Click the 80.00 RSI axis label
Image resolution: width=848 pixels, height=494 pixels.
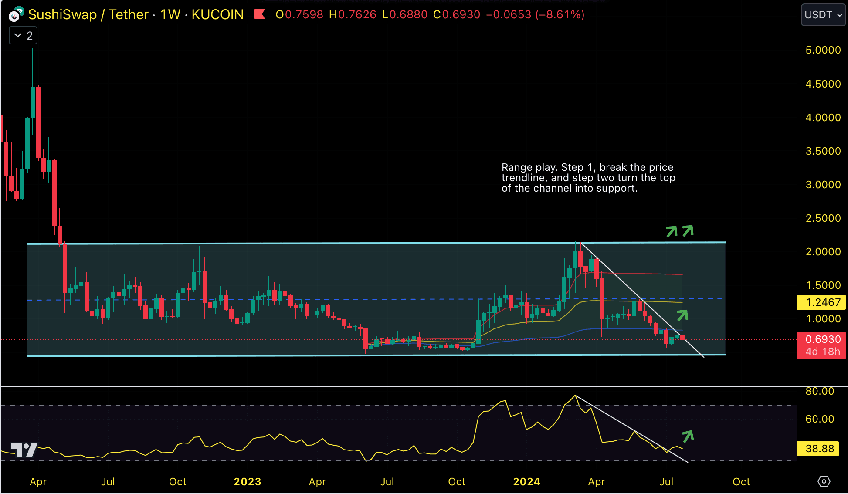(x=820, y=391)
